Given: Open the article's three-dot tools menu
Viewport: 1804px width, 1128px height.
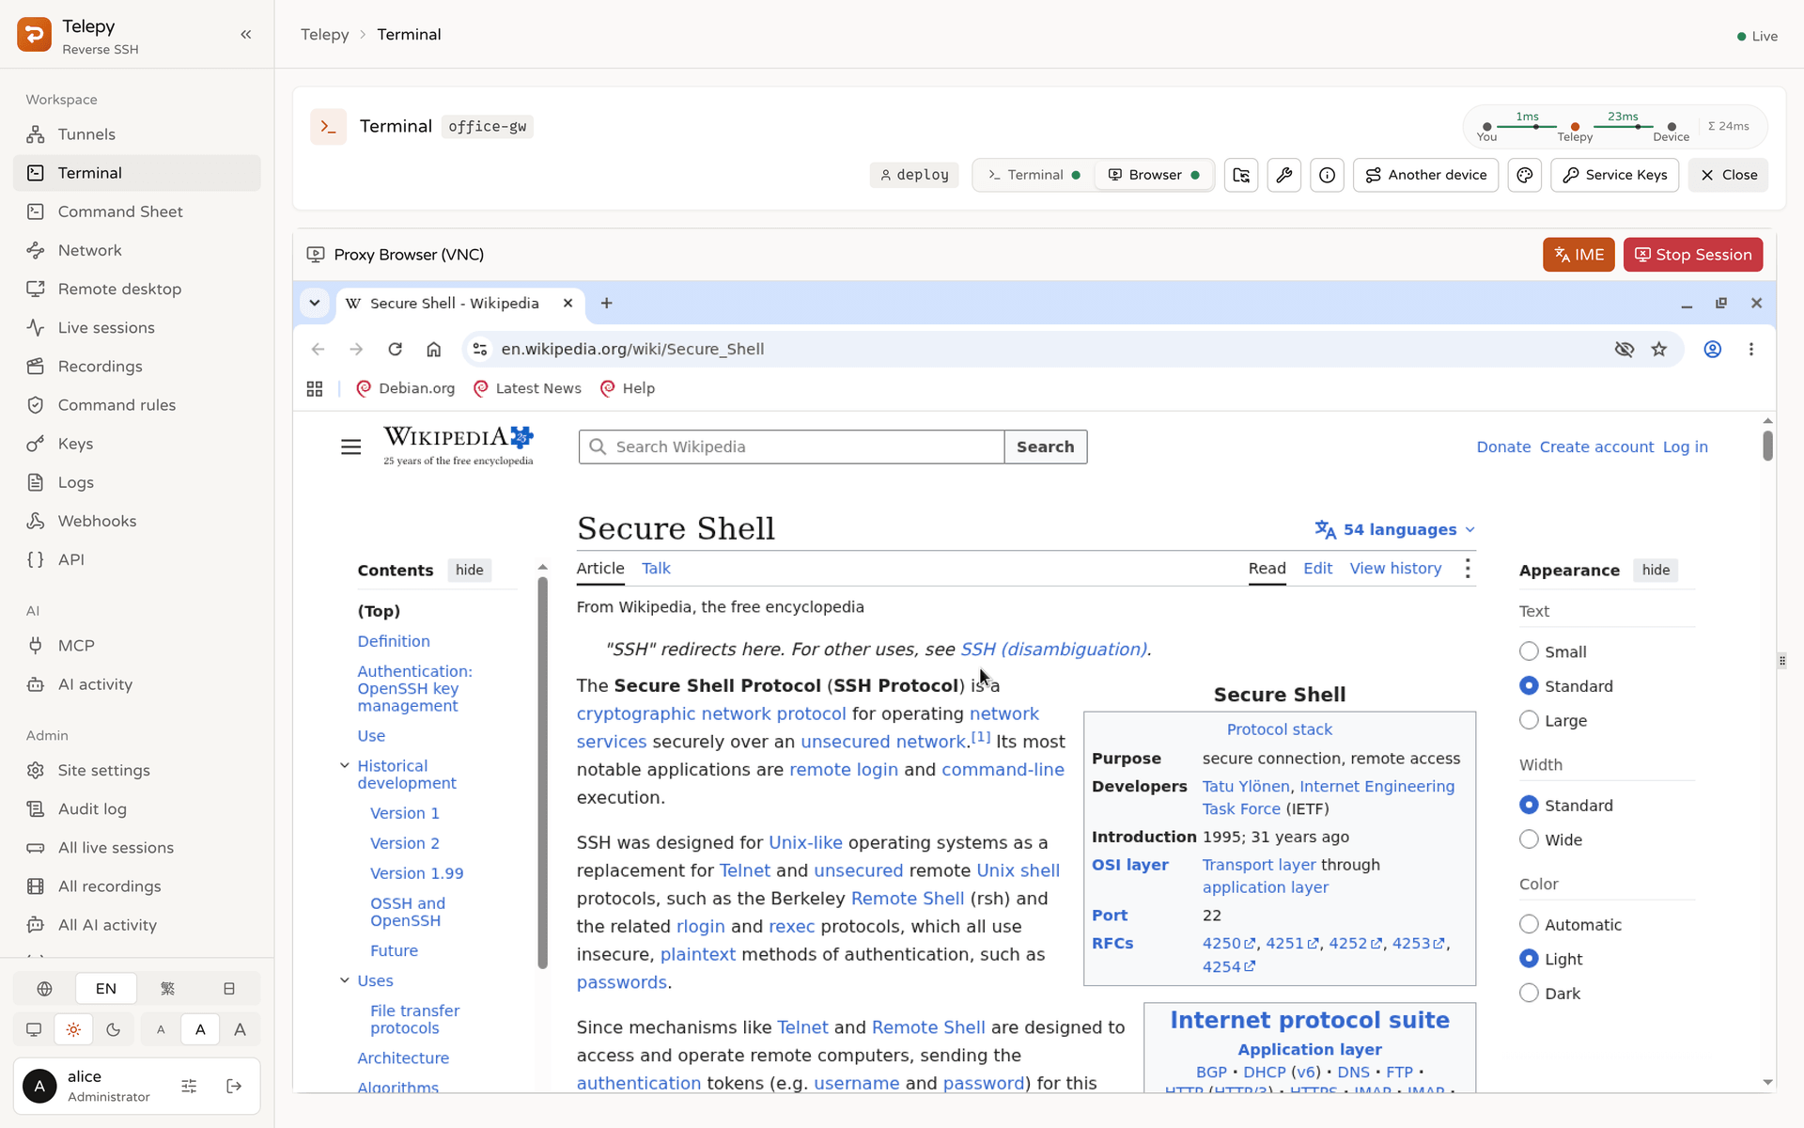Looking at the screenshot, I should coord(1468,568).
